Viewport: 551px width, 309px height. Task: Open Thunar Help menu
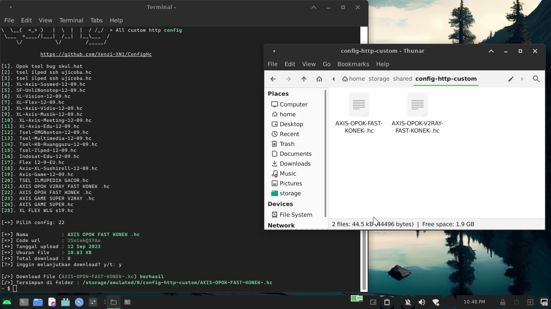pos(382,64)
